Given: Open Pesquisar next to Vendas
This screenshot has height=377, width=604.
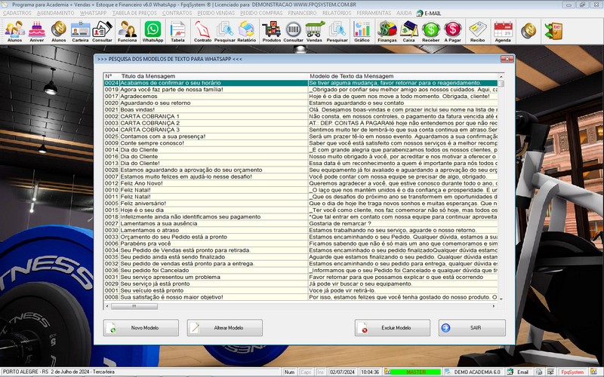Looking at the screenshot, I should tap(337, 31).
